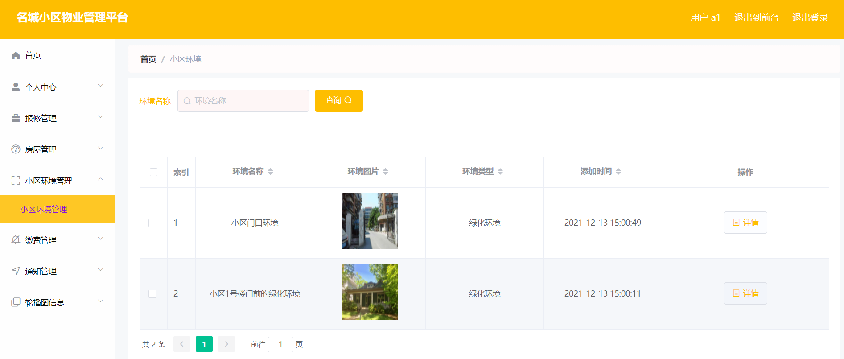Screen dimensions: 844x359
Task: Open the 轮播图信息 sidebar menu
Action: pos(58,302)
